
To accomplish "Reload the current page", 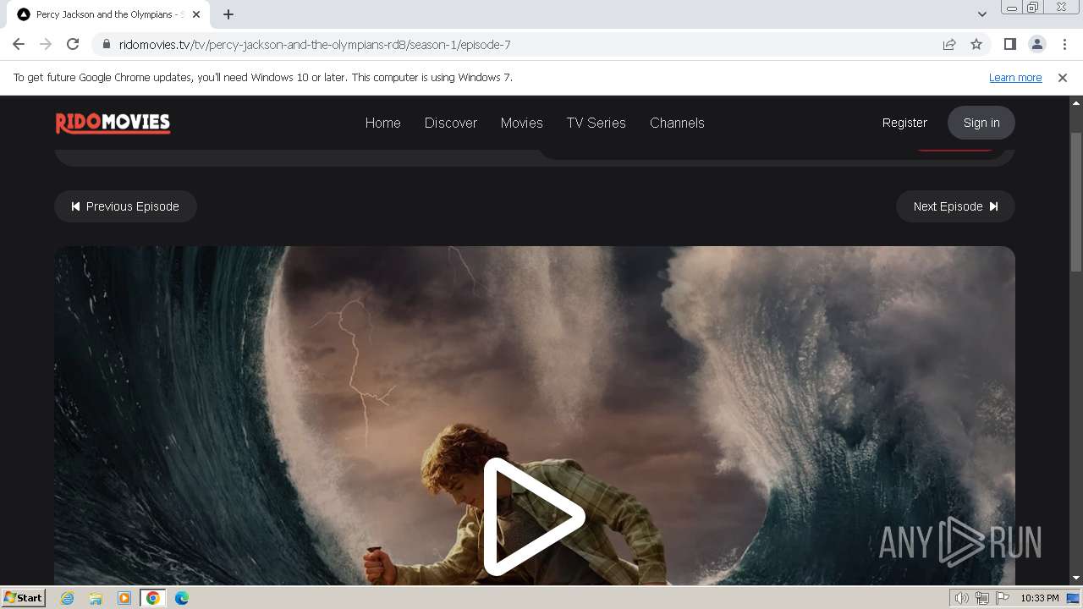I will [73, 44].
